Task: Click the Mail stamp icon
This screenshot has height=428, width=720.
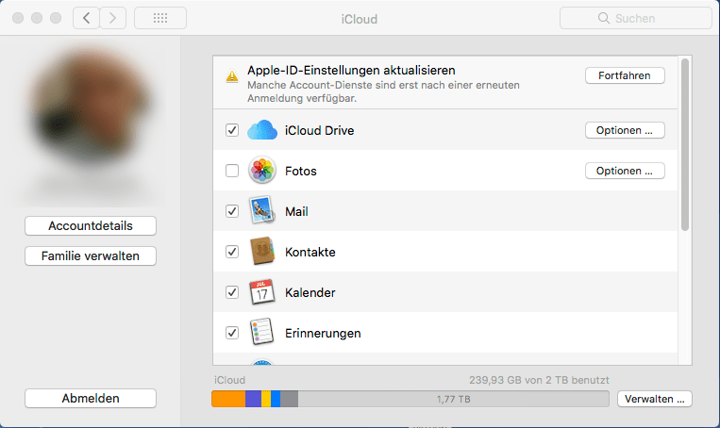Action: (262, 210)
